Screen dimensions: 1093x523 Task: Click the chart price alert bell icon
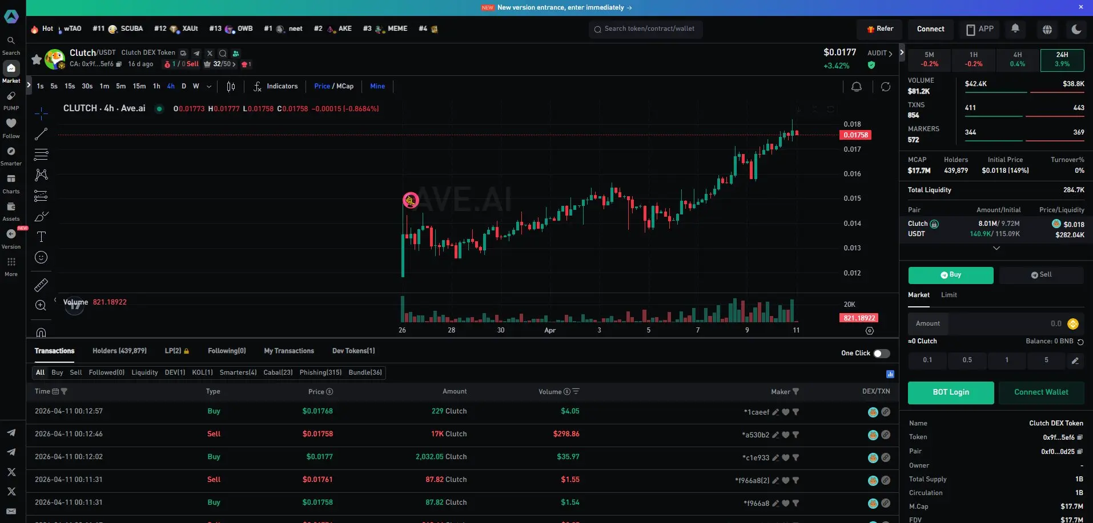(x=857, y=87)
